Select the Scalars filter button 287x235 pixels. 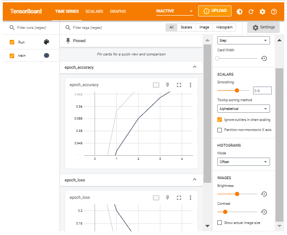[x=186, y=27]
